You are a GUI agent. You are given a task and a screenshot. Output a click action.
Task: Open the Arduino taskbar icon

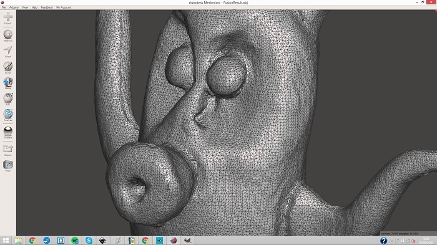pos(159,241)
